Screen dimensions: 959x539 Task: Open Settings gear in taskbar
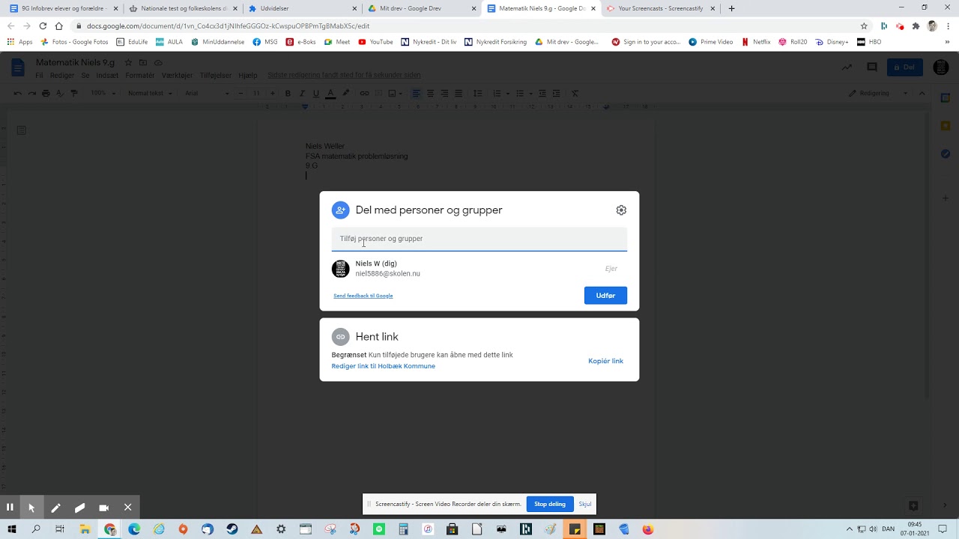281,529
